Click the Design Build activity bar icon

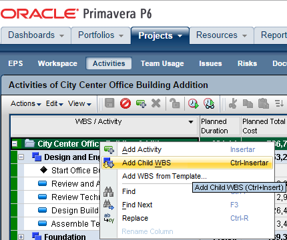tap(42, 210)
